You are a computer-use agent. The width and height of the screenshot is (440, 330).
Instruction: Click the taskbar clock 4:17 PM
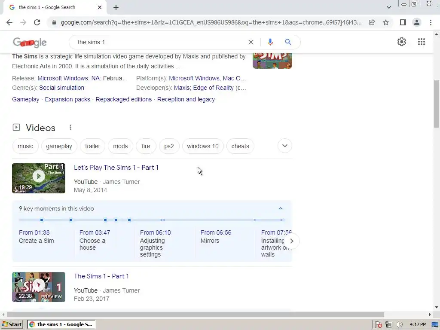(x=418, y=324)
